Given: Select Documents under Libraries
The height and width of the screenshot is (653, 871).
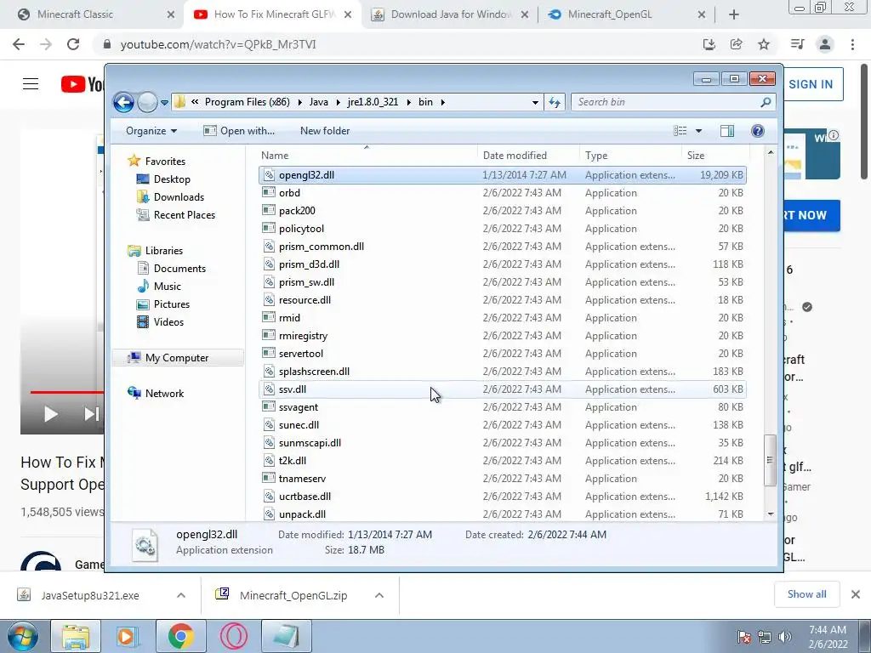Looking at the screenshot, I should coord(179,268).
